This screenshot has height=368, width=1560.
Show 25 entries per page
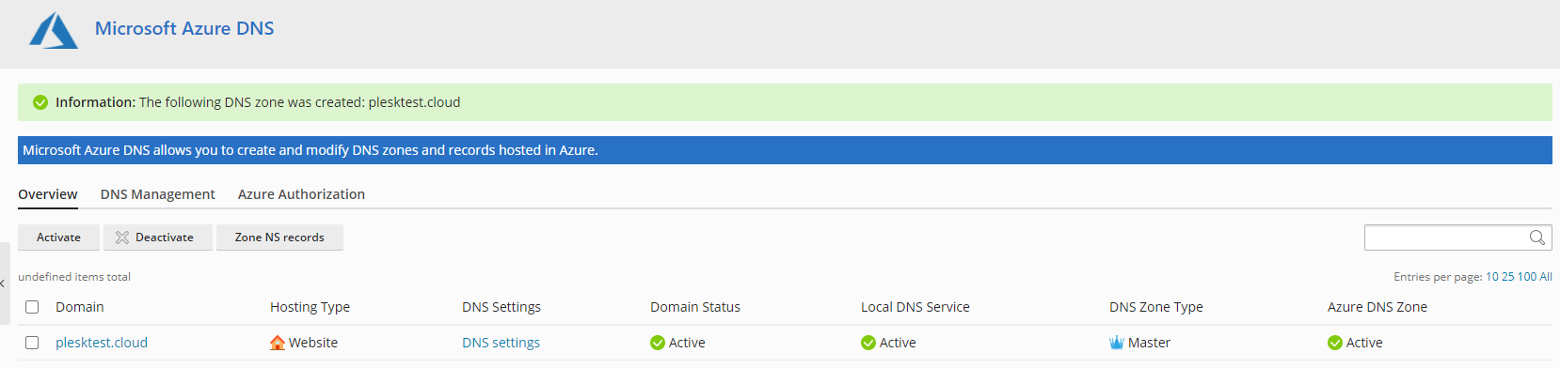1508,277
